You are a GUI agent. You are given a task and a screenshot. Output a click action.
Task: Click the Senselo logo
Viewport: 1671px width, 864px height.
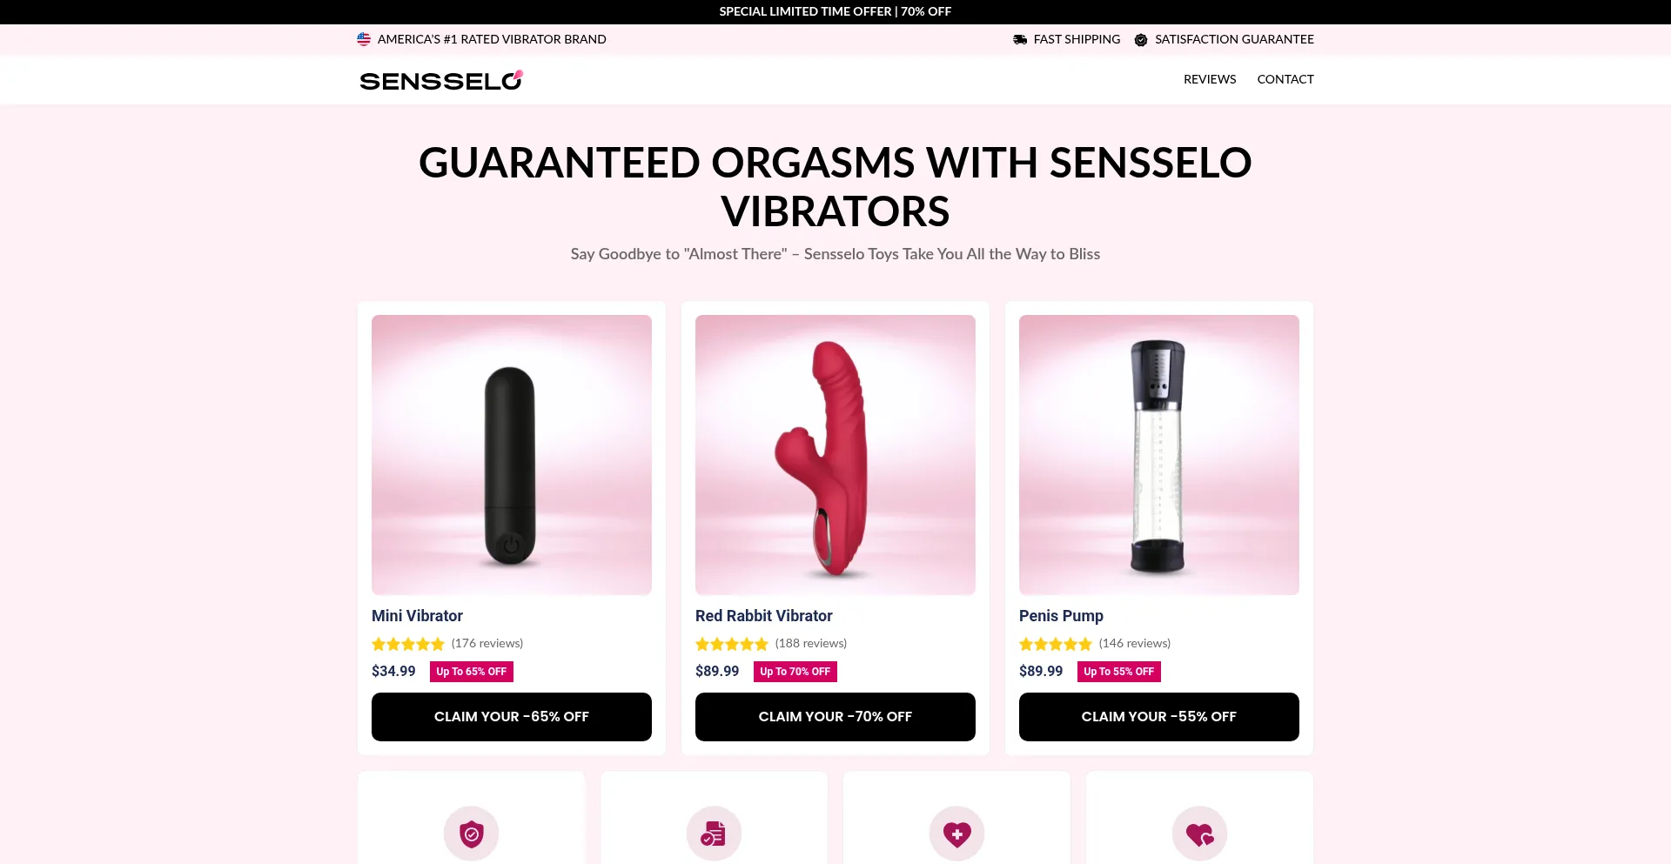[x=441, y=80]
